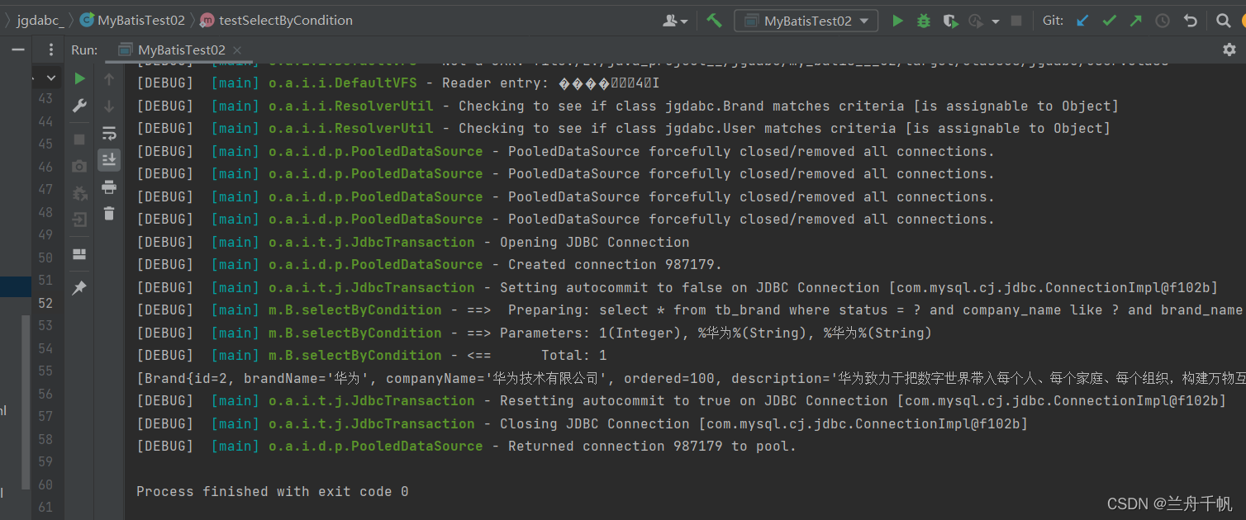The height and width of the screenshot is (520, 1246).
Task: Click editor line number 61
Action: [45, 507]
